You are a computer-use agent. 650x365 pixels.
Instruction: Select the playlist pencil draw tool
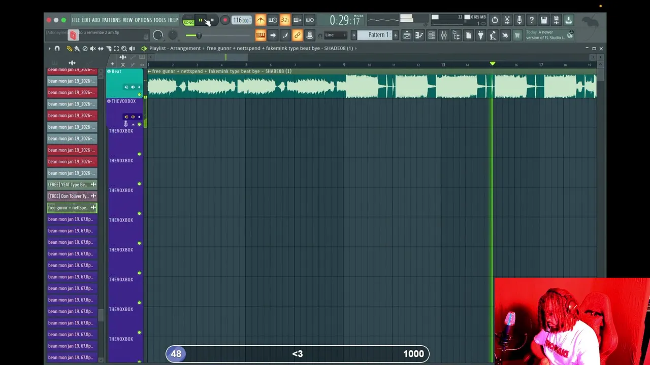pyautogui.click(x=70, y=49)
